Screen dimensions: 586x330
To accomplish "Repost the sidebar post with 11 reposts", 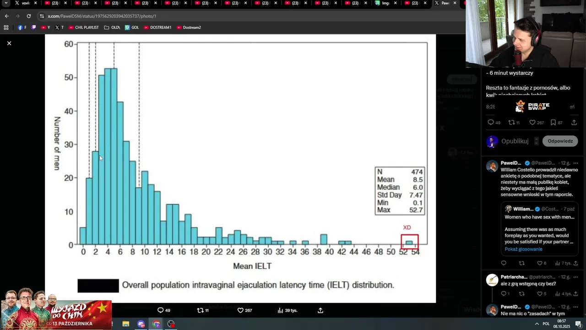I will pos(514,122).
